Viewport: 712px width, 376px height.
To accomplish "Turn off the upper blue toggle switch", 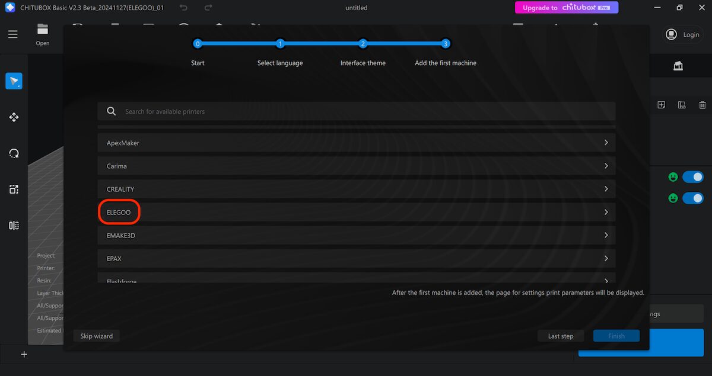I will pyautogui.click(x=693, y=177).
